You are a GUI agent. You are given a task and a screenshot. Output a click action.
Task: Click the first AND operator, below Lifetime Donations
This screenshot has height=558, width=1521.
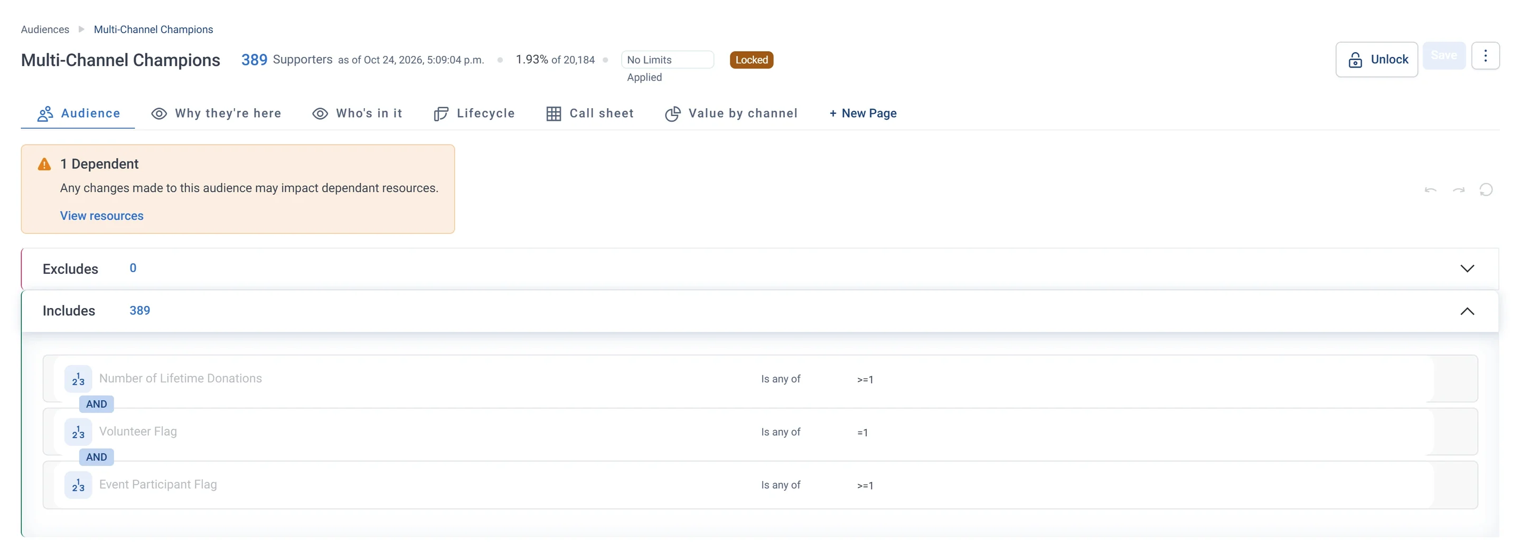pos(96,404)
